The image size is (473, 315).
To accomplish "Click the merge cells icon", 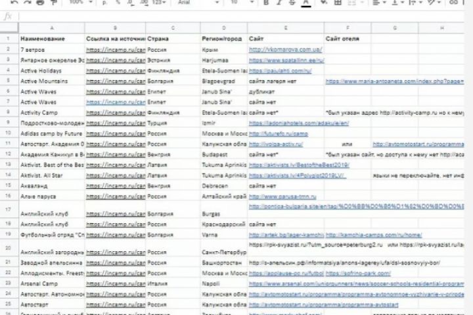I will 351,3.
